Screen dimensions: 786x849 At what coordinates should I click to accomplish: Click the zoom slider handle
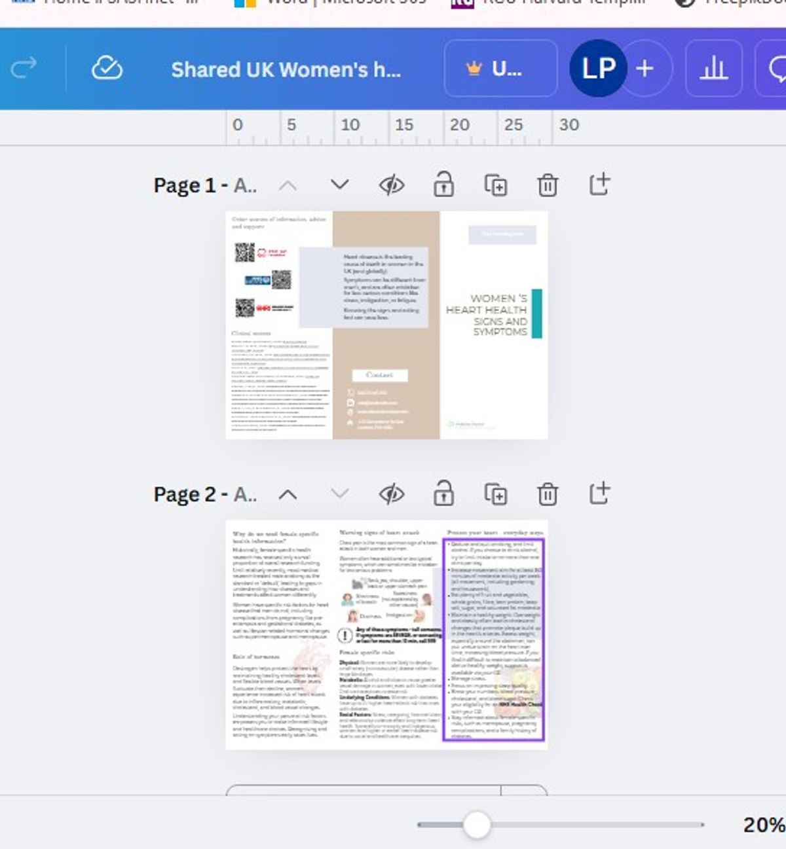(477, 825)
